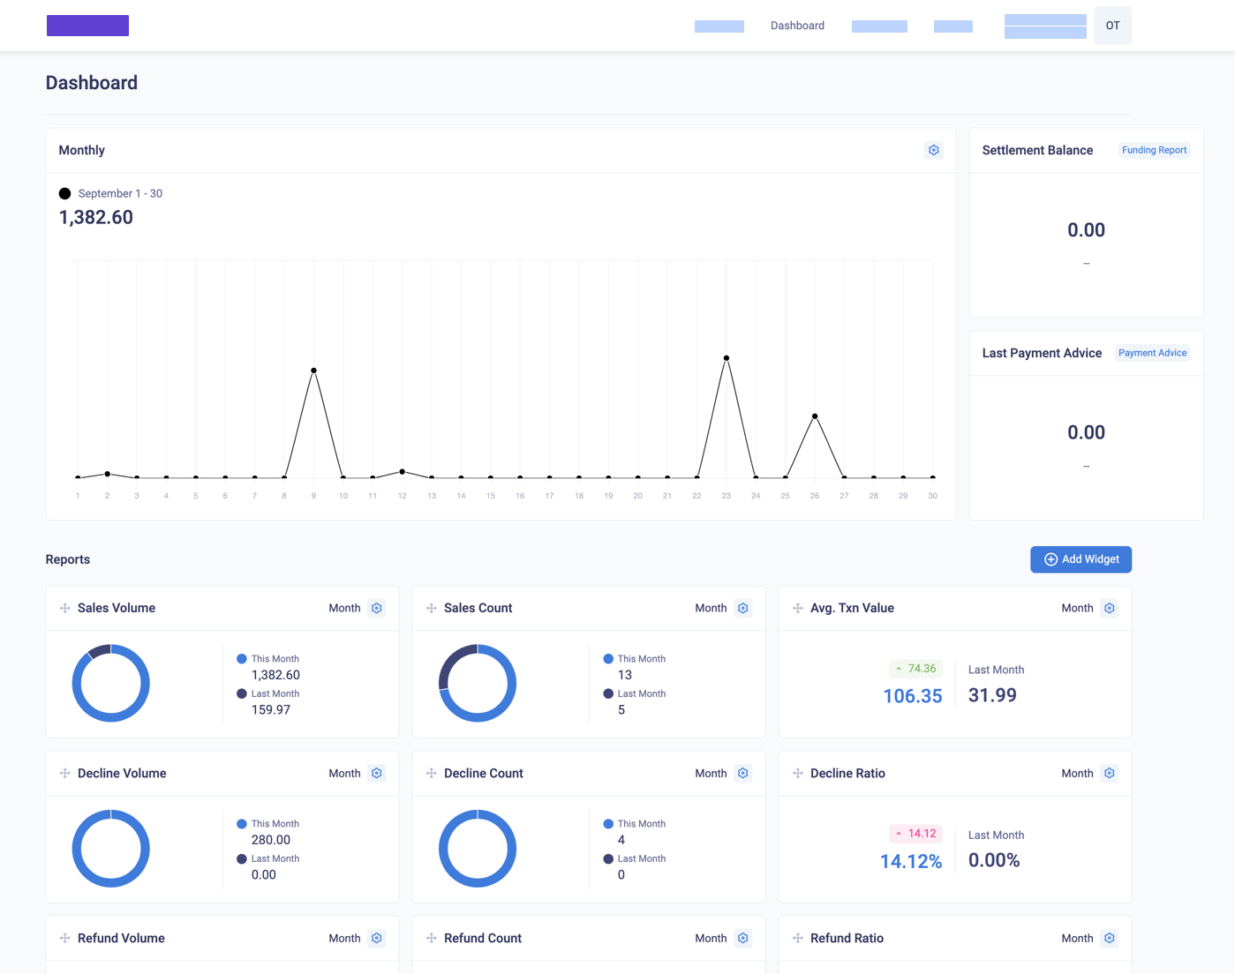Click the 14.12% decline ratio value

(911, 861)
